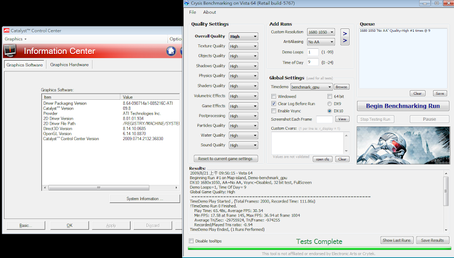Viewport: 454px width, 258px height.
Task: Save the Queue
Action: pyautogui.click(x=440, y=94)
